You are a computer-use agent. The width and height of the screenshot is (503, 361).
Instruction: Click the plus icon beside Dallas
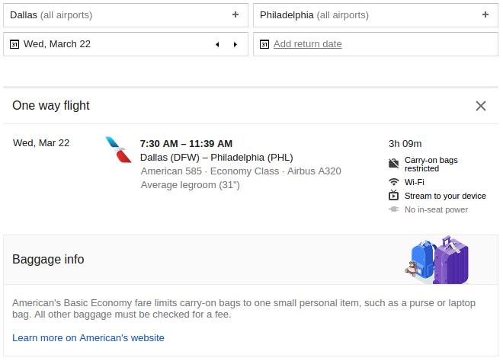click(235, 14)
